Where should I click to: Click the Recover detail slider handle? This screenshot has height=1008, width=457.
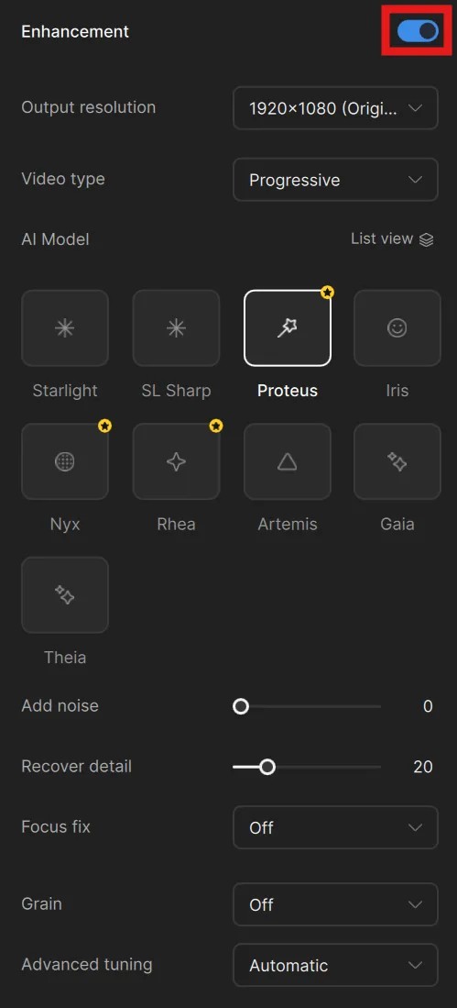[267, 767]
